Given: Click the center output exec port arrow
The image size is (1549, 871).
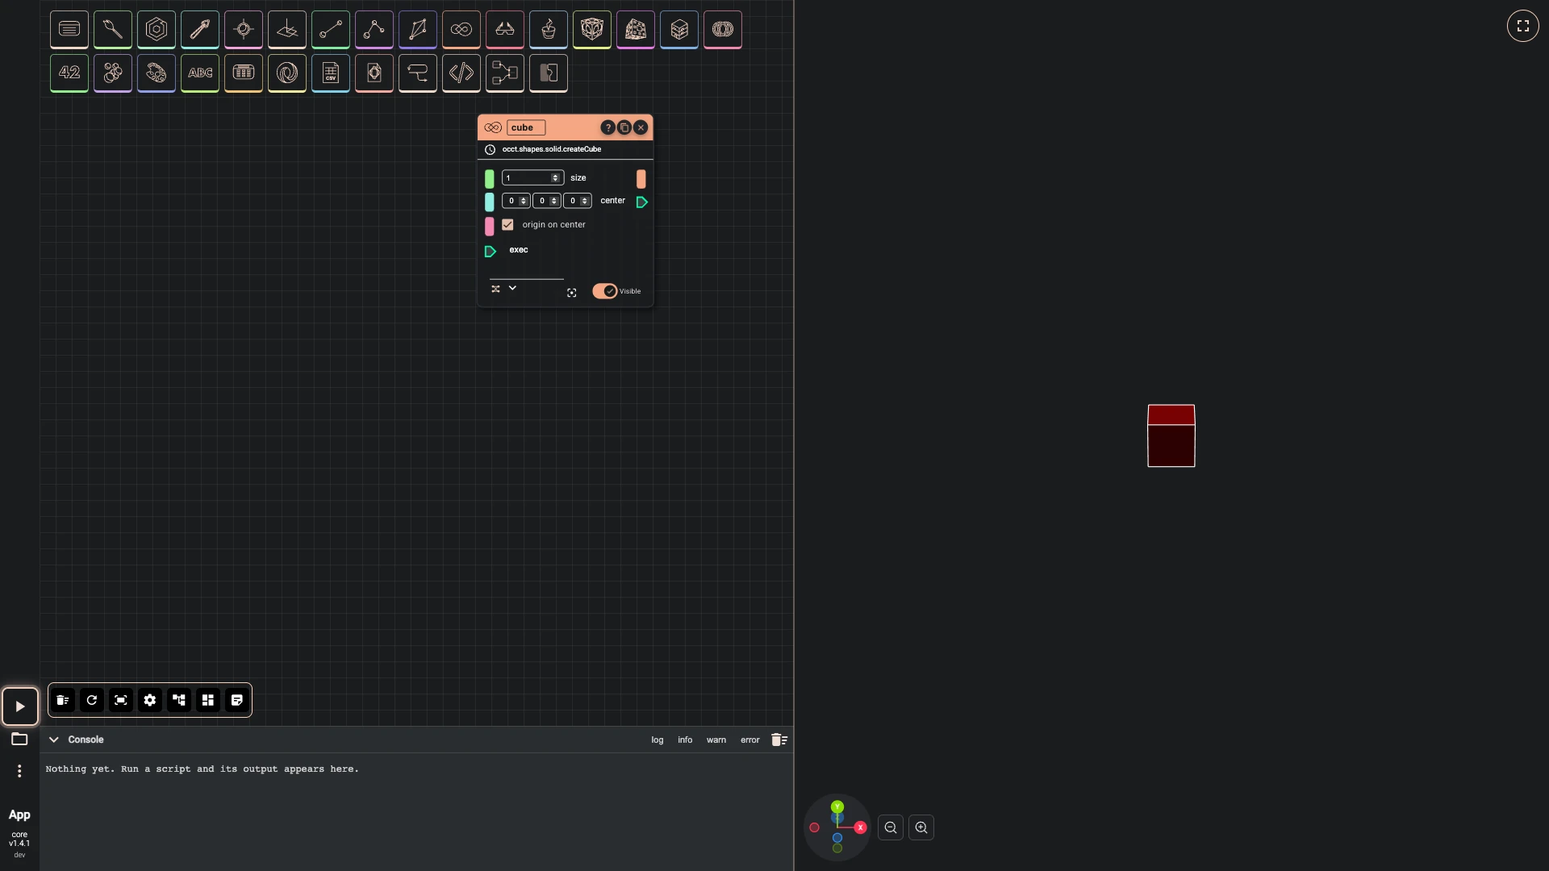Looking at the screenshot, I should point(642,202).
